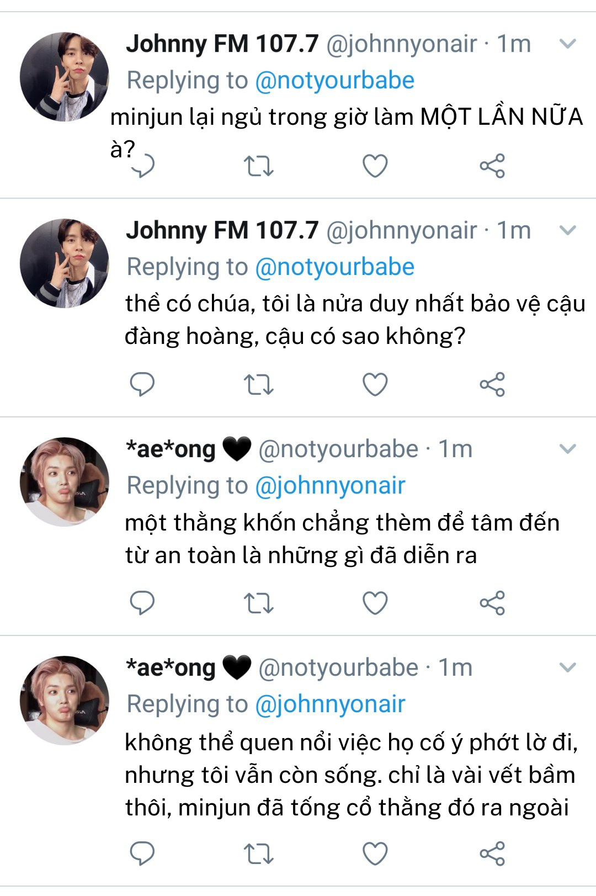Share the last *ae*ong tweet
The height and width of the screenshot is (896, 596).
pos(492,853)
